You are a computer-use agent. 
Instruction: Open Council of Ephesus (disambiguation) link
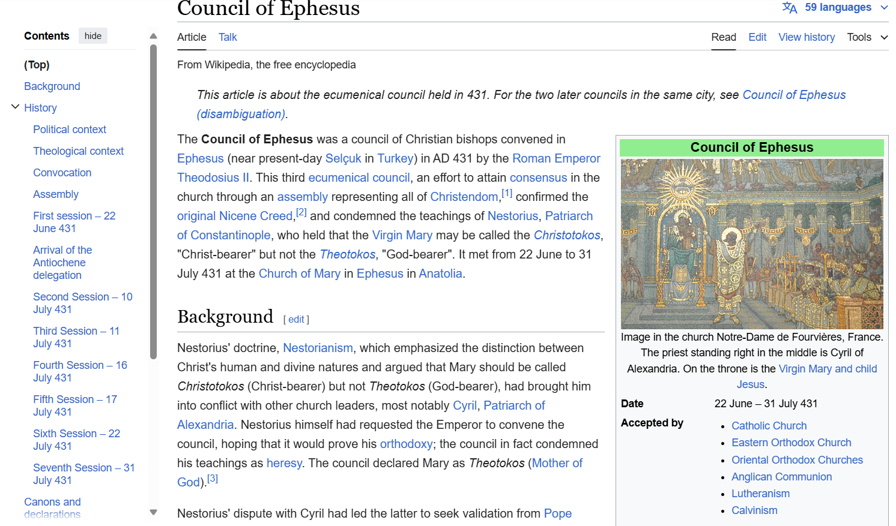pyautogui.click(x=521, y=104)
